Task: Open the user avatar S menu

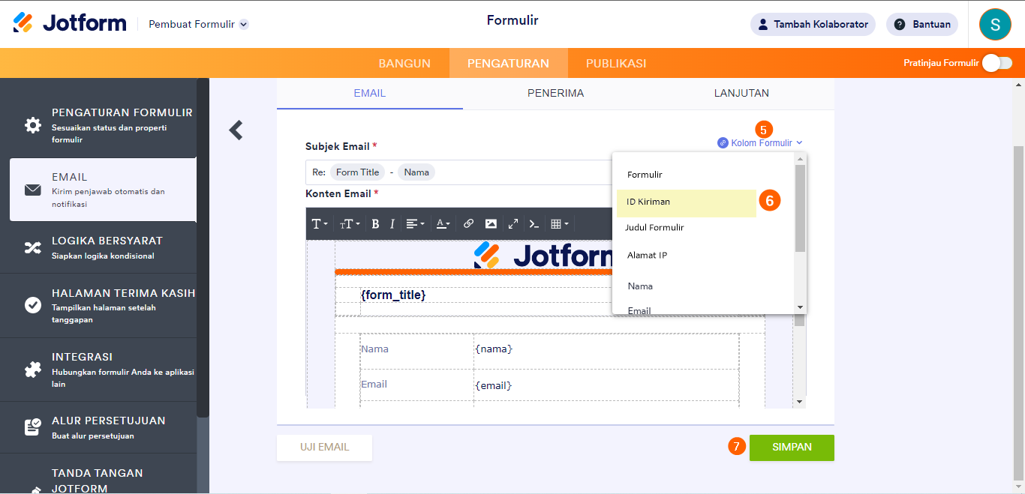Action: (995, 24)
